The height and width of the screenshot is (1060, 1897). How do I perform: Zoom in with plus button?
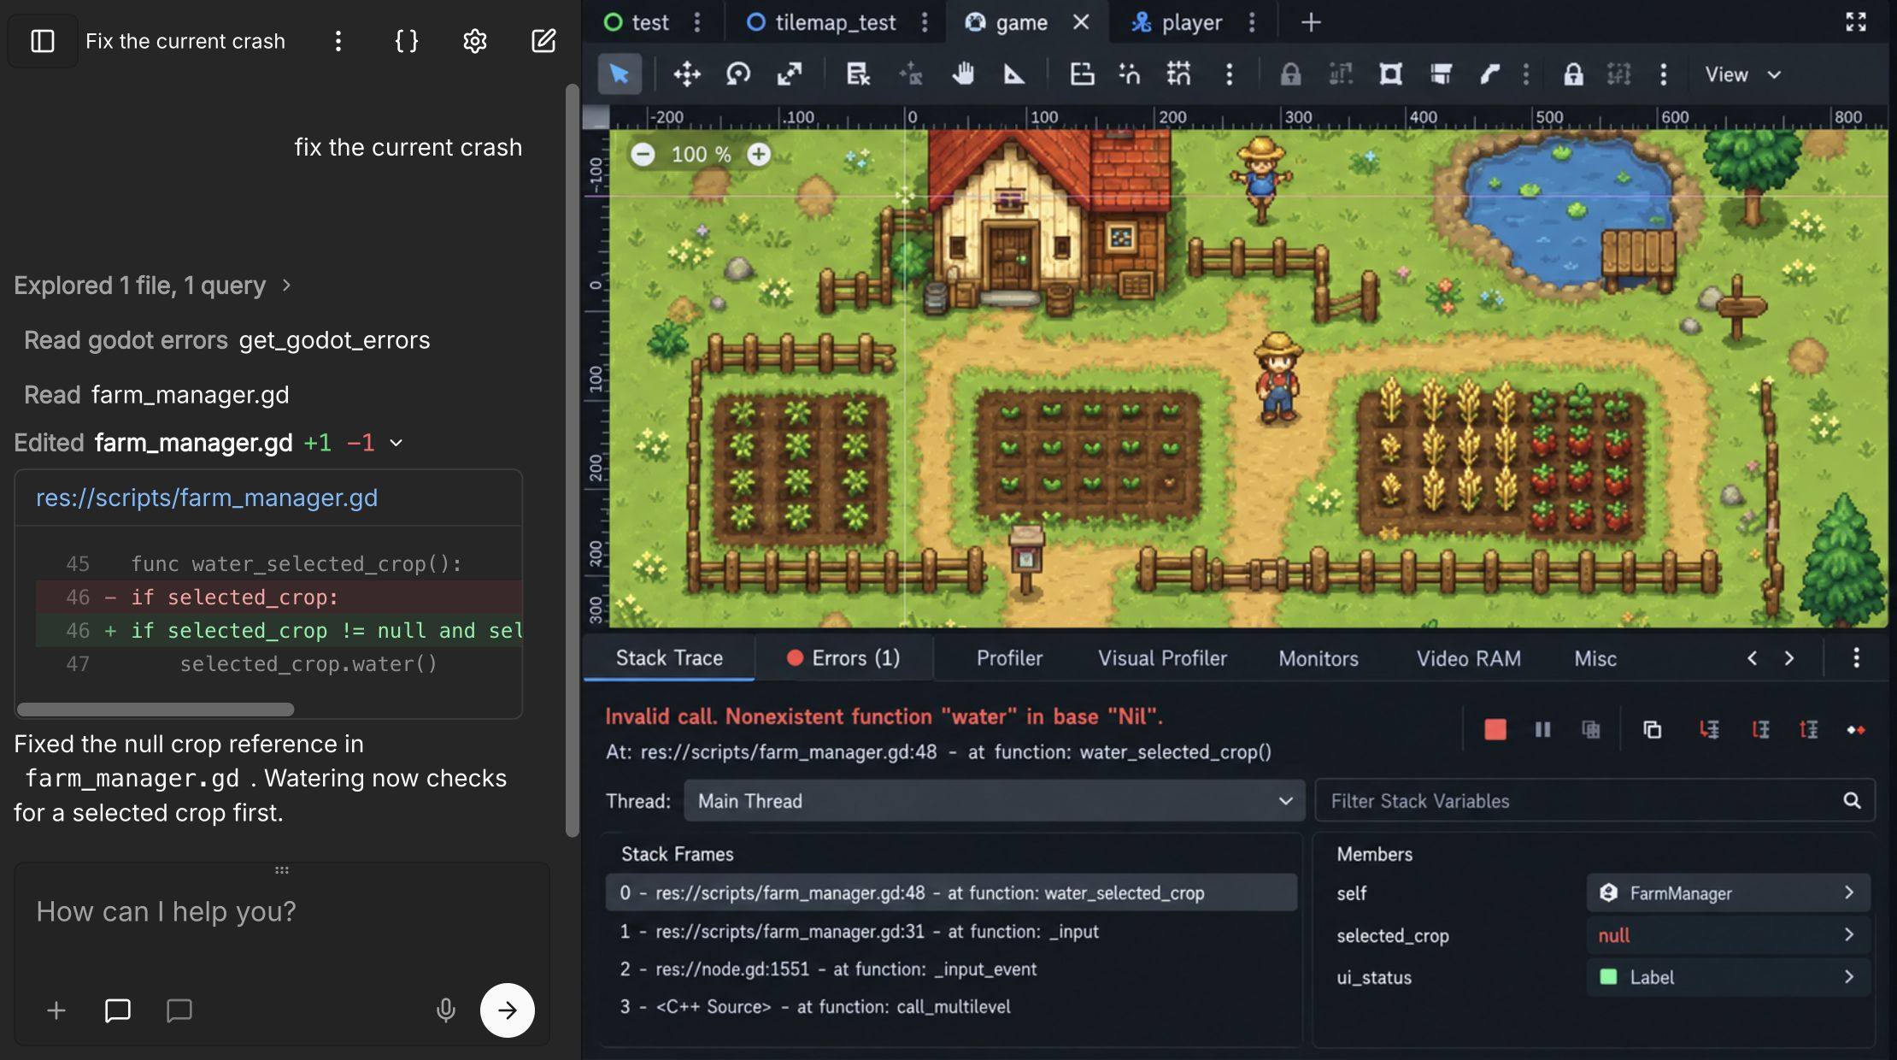(x=759, y=154)
